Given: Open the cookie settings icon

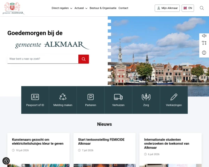Looking at the screenshot, I should pyautogui.click(x=6, y=161).
